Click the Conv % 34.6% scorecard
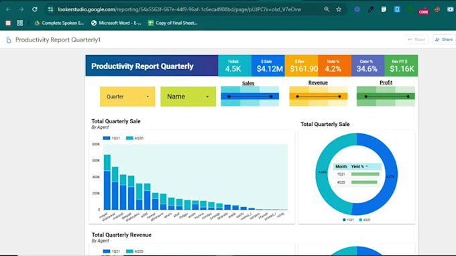The height and width of the screenshot is (256, 456). [367, 66]
